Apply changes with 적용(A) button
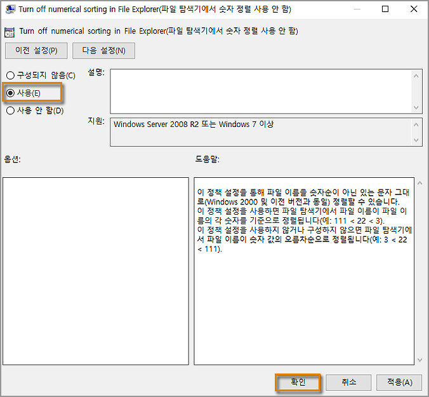The height and width of the screenshot is (397, 429). pos(399,382)
